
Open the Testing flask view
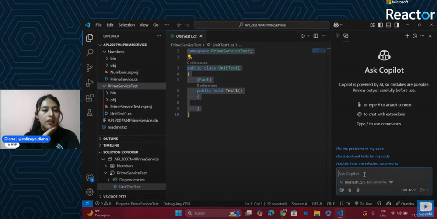pos(90,112)
